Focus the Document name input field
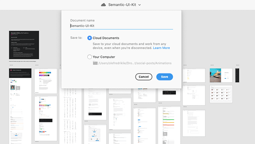The width and height of the screenshot is (255, 144). (x=121, y=26)
